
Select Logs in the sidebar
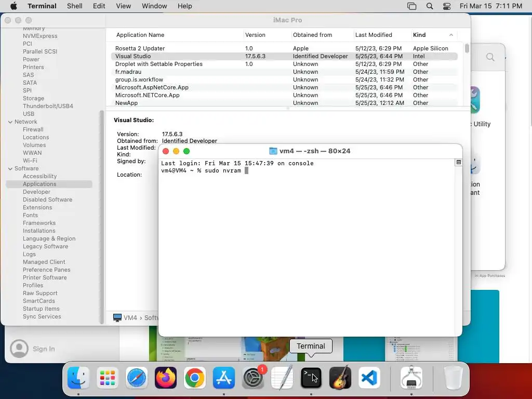29,255
